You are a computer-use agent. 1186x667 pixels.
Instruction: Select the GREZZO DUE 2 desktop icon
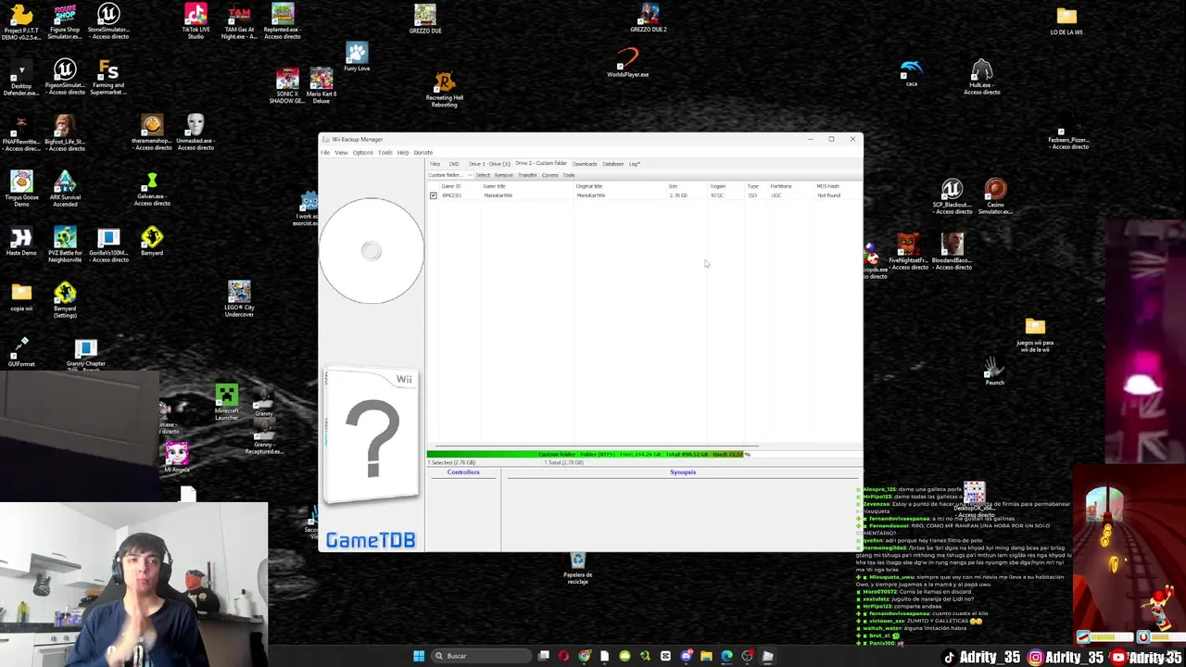click(649, 18)
